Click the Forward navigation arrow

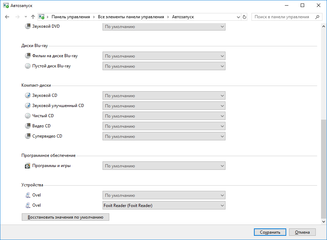click(18, 17)
